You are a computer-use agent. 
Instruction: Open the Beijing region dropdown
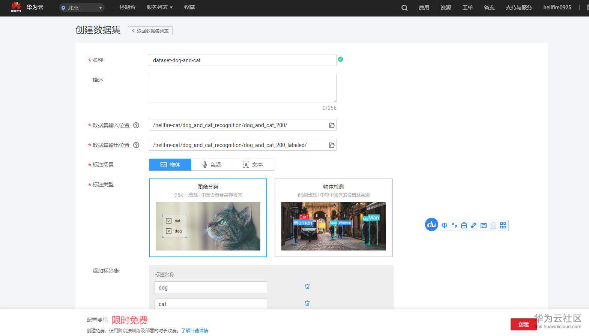[x=82, y=7]
